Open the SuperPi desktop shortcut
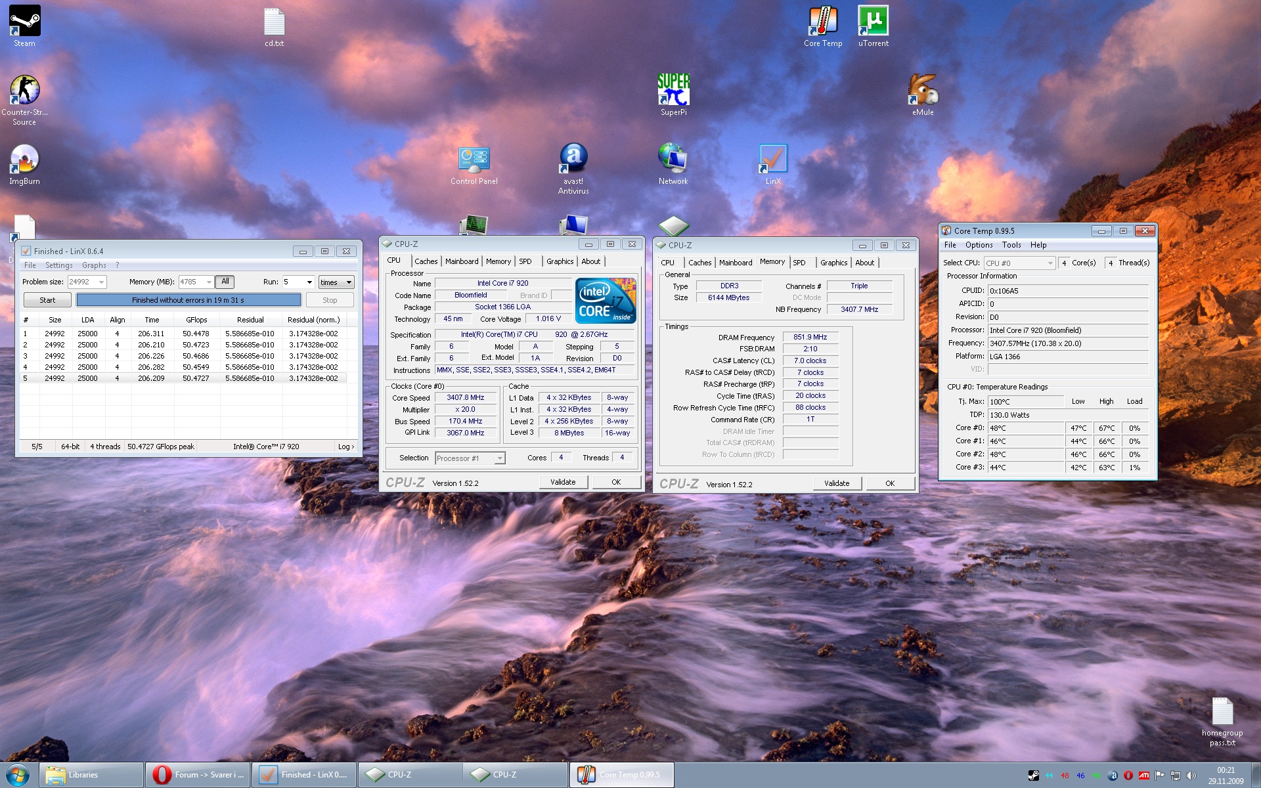This screenshot has height=788, width=1261. [x=673, y=91]
